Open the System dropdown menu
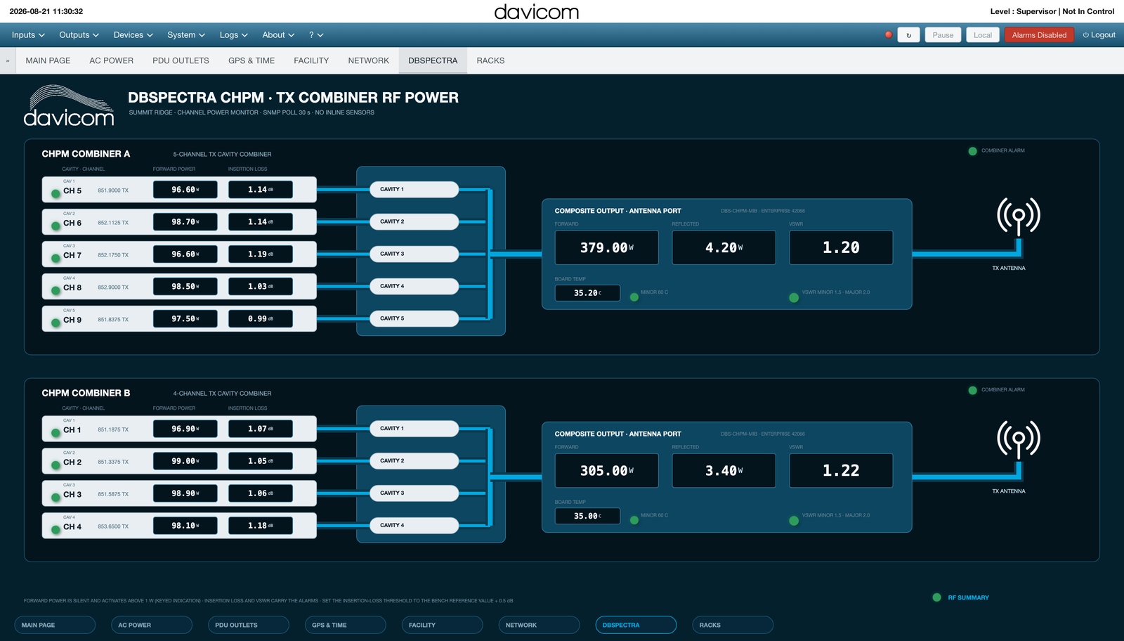This screenshot has height=641, width=1124. click(x=186, y=35)
